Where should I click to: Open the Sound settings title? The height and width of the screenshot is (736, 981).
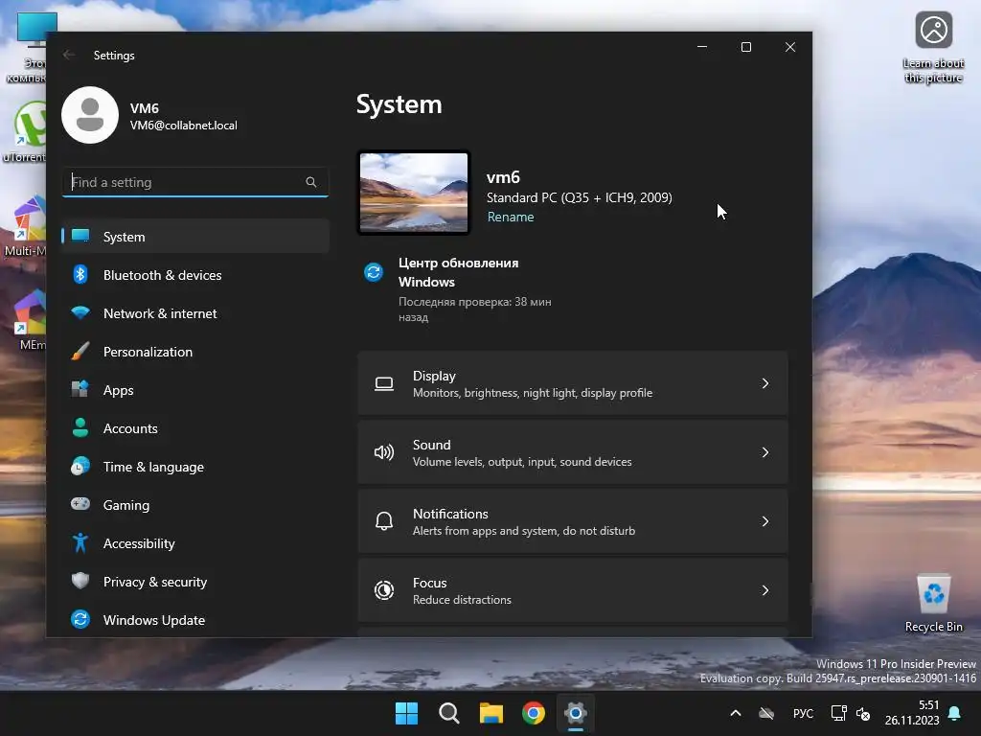coord(432,445)
